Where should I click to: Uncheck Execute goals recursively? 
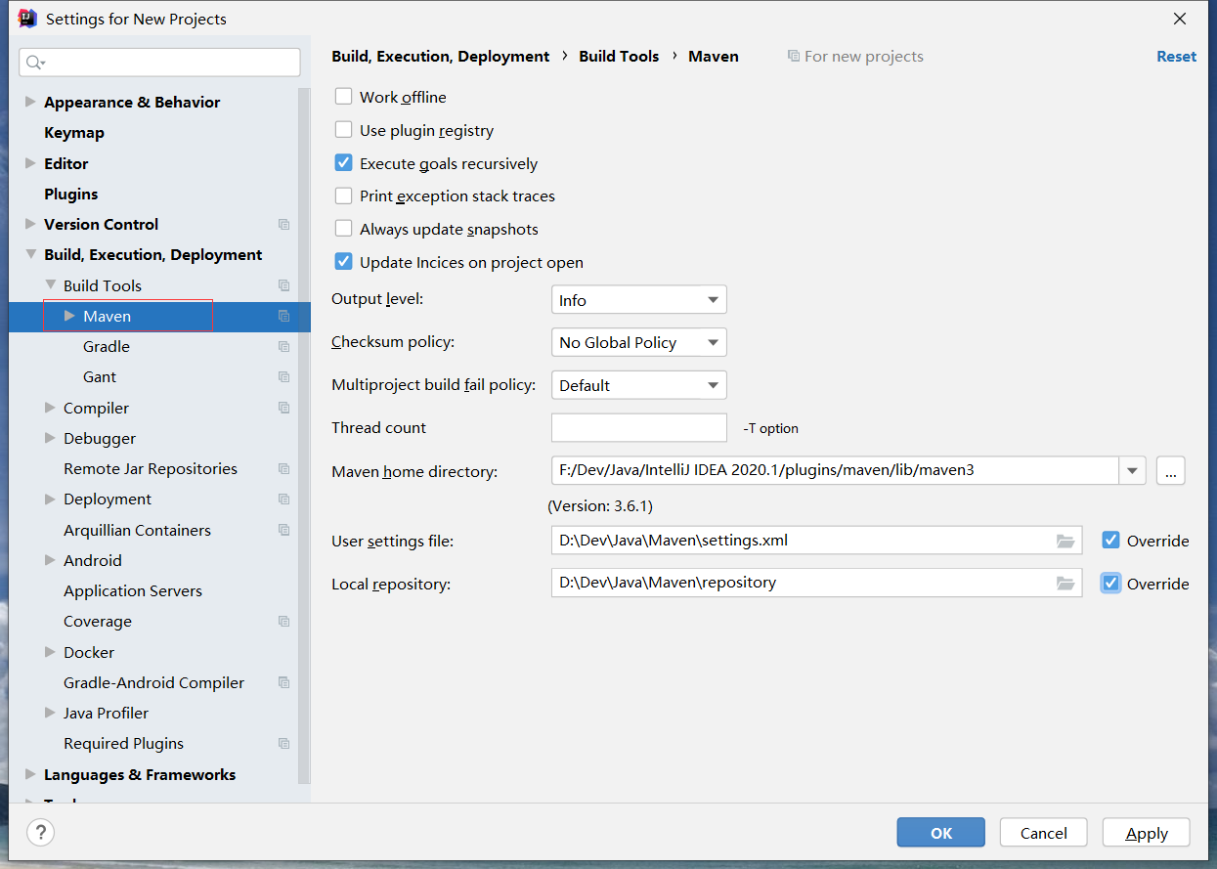[343, 163]
